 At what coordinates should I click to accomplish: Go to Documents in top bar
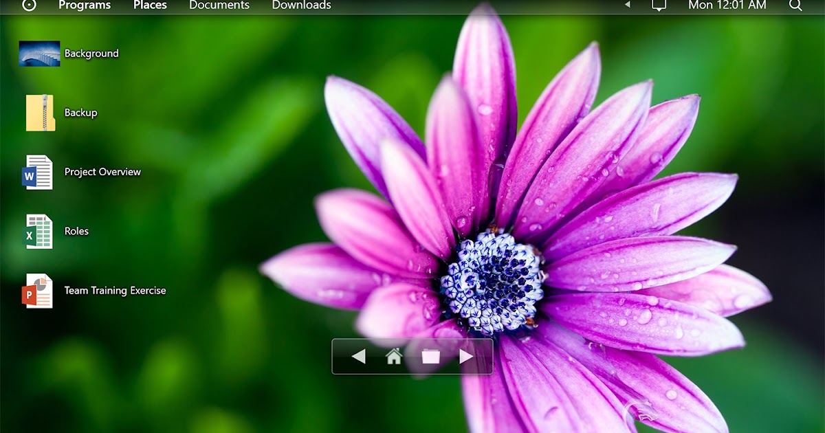[x=219, y=5]
